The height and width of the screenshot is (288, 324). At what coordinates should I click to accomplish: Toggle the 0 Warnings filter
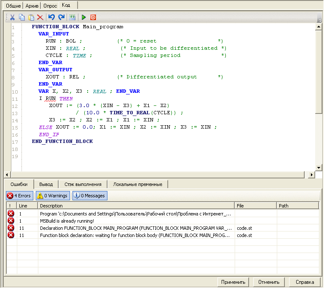click(x=53, y=196)
